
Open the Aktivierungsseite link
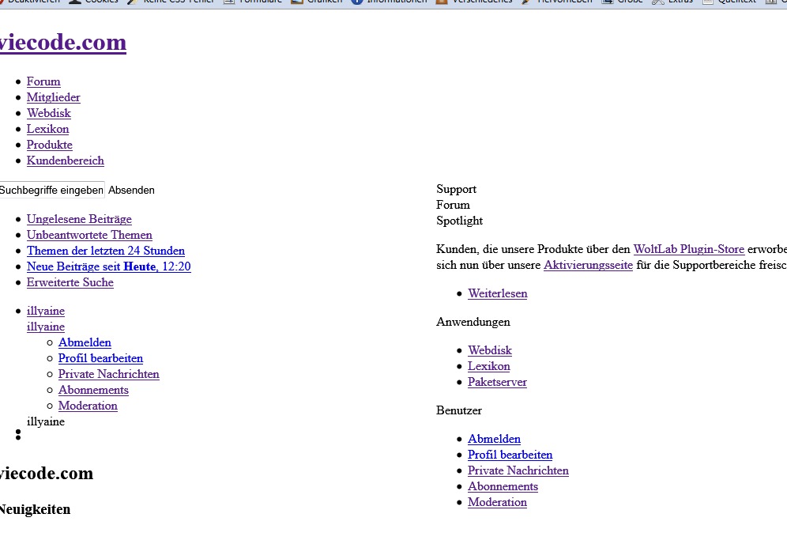click(588, 265)
